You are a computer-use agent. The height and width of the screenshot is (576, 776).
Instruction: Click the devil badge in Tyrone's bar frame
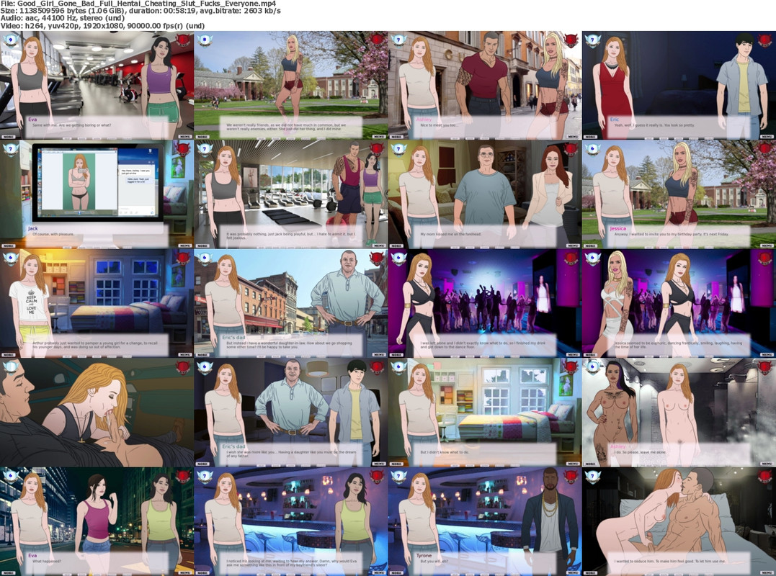(571, 477)
